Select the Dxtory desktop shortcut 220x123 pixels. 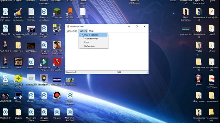18,97
